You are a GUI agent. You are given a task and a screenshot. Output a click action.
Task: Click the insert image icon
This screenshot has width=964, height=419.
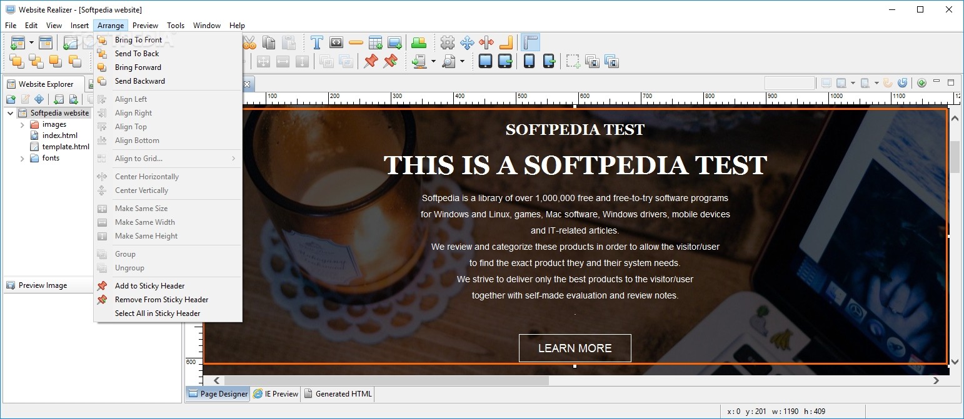[x=394, y=42]
